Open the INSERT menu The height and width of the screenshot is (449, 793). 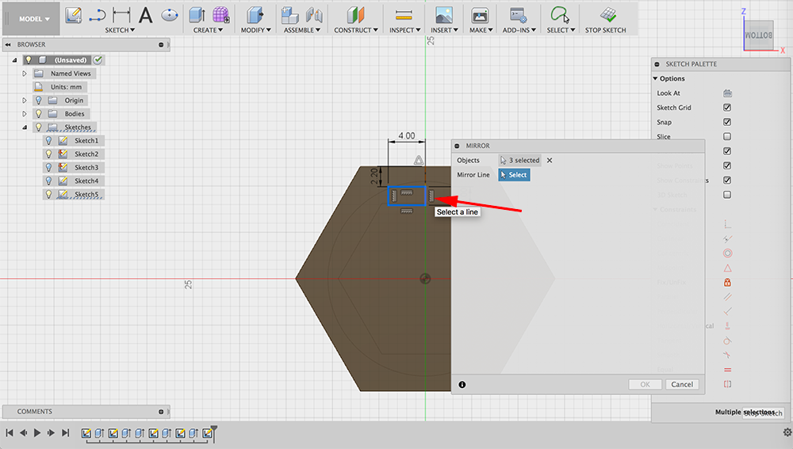(444, 30)
